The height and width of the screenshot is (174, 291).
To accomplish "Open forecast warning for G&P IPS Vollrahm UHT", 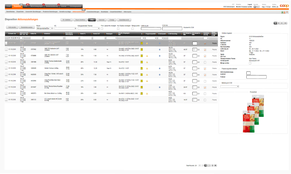I will click(x=147, y=56).
